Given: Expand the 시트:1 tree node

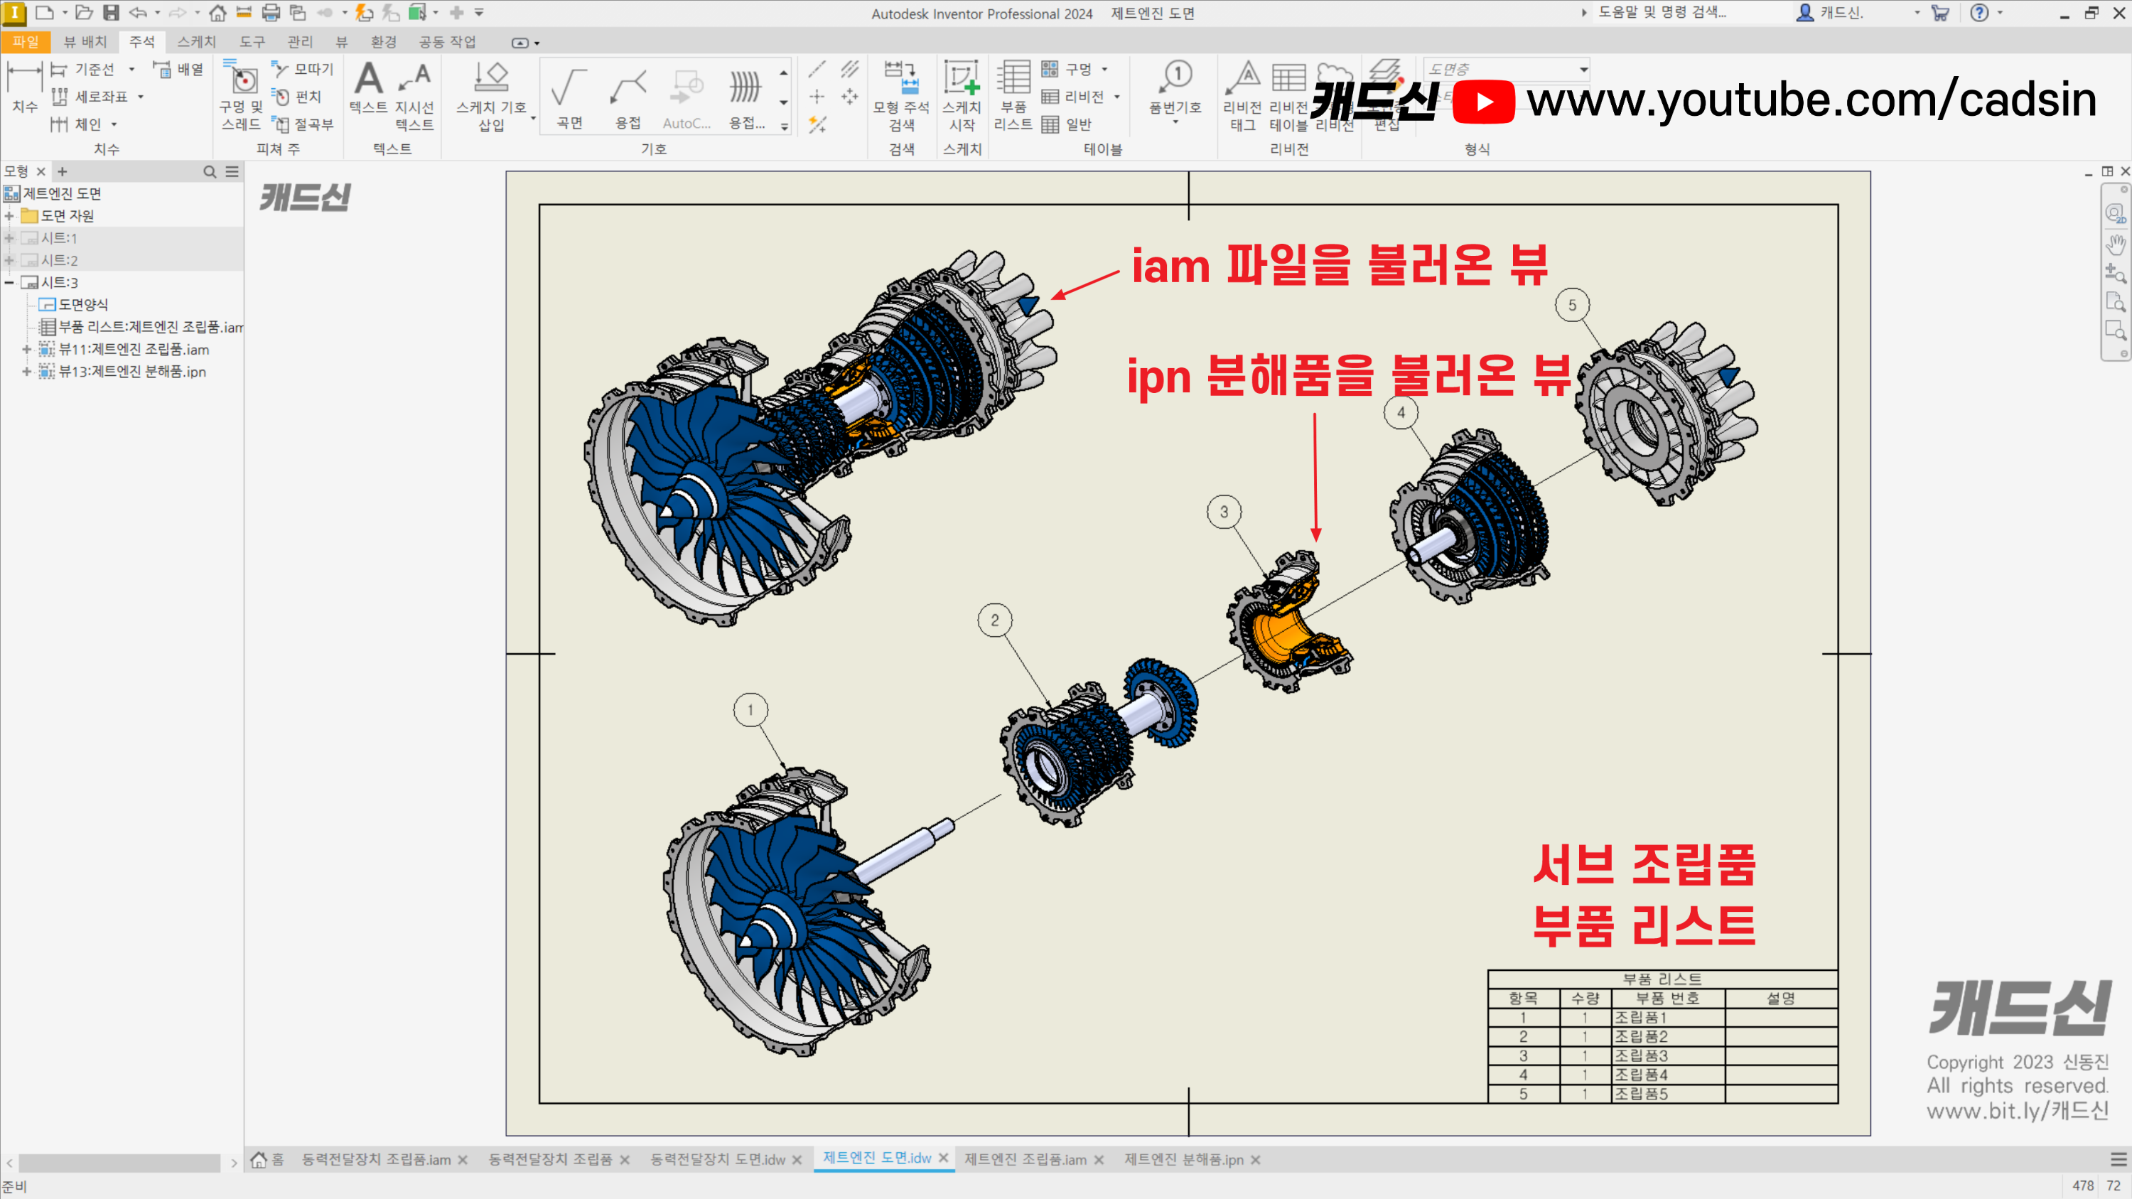Looking at the screenshot, I should (9, 238).
